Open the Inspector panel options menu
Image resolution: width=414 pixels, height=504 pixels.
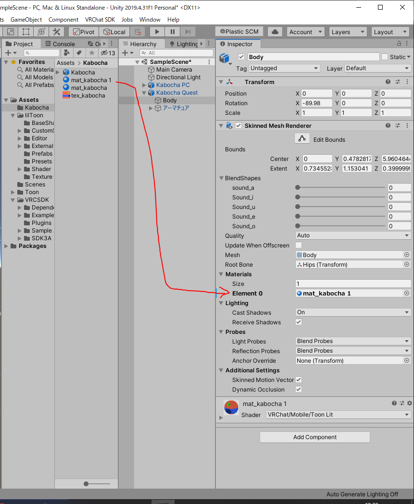tap(408, 44)
